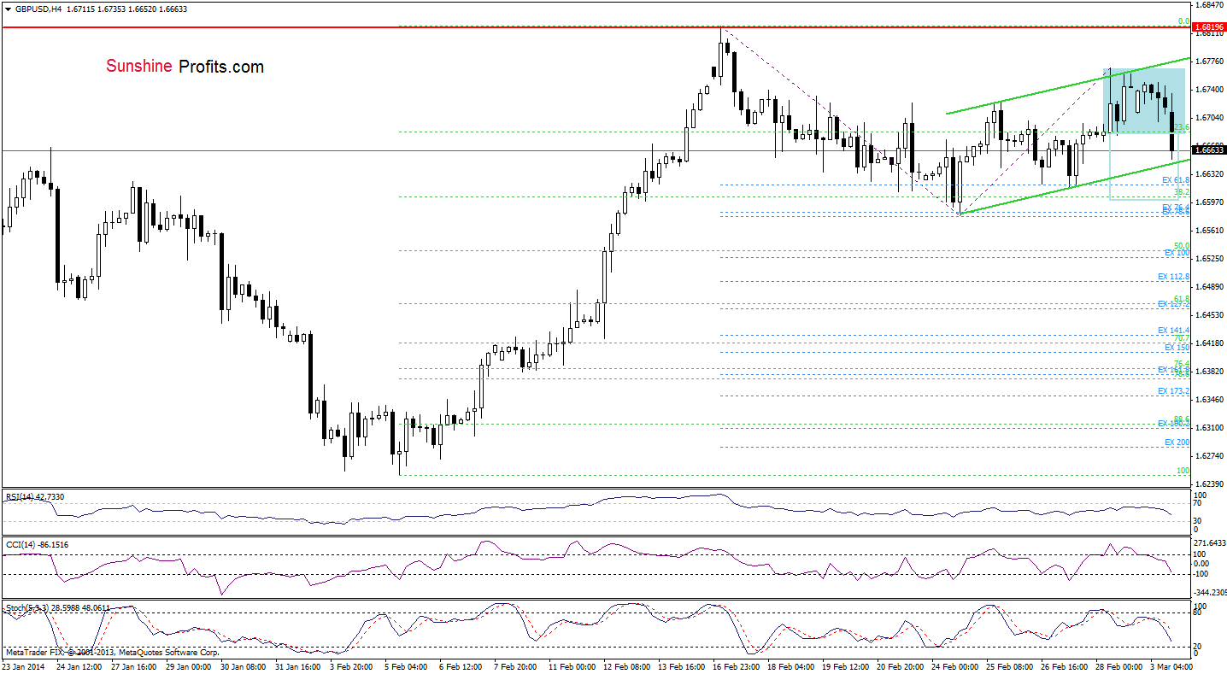This screenshot has width=1227, height=674.
Task: Click the CCI(14) -86.1516 indicator label
Action: 38,543
